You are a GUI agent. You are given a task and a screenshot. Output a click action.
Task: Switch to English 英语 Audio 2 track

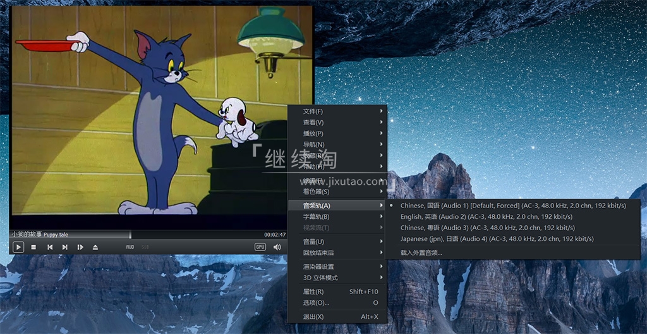pyautogui.click(x=487, y=216)
